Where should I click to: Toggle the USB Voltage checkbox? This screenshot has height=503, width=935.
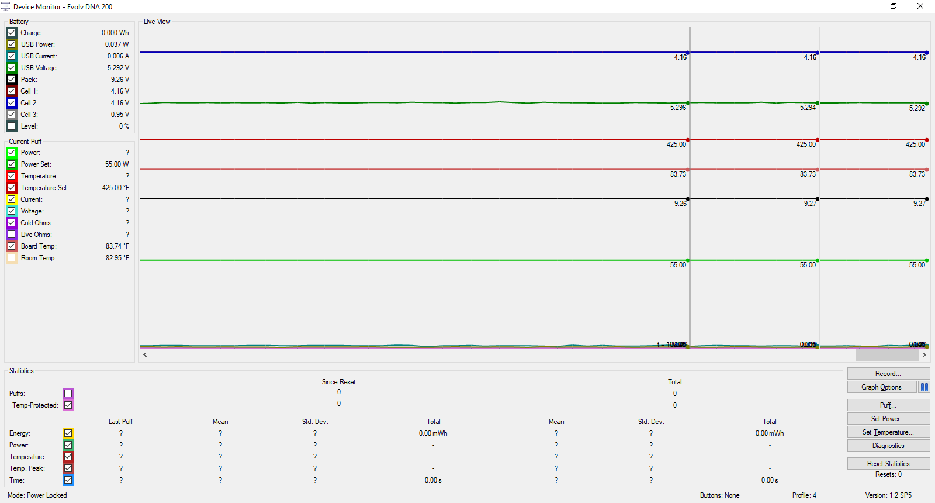[x=12, y=68]
